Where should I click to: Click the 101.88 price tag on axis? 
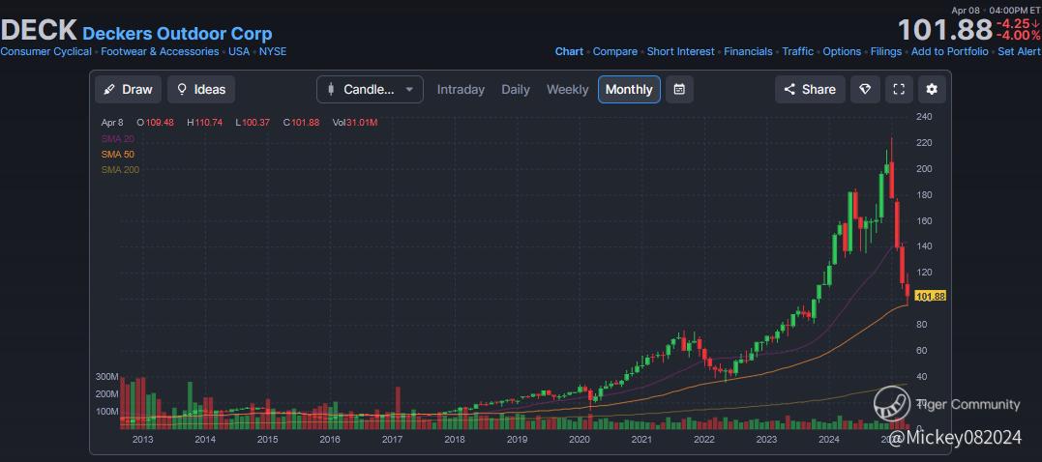click(930, 296)
